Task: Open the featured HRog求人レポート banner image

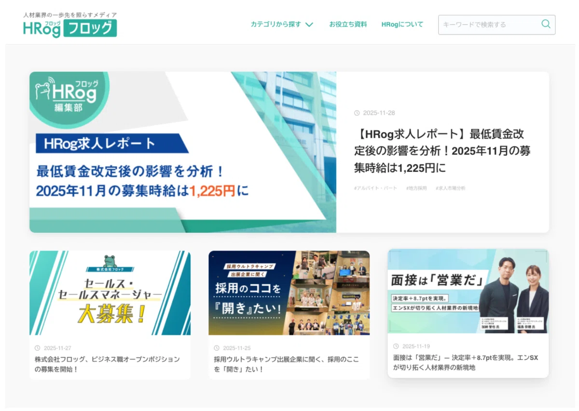Action: 183,152
